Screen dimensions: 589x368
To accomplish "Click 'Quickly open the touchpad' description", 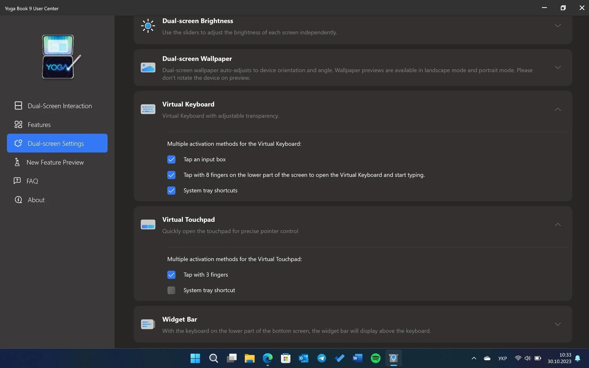I will tap(230, 231).
